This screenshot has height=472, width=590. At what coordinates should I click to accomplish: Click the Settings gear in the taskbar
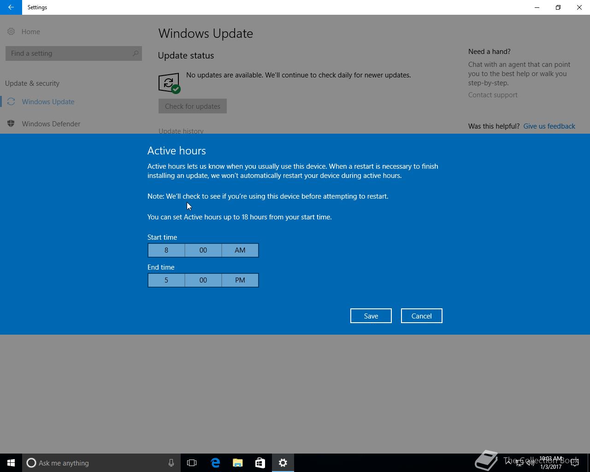pos(283,463)
